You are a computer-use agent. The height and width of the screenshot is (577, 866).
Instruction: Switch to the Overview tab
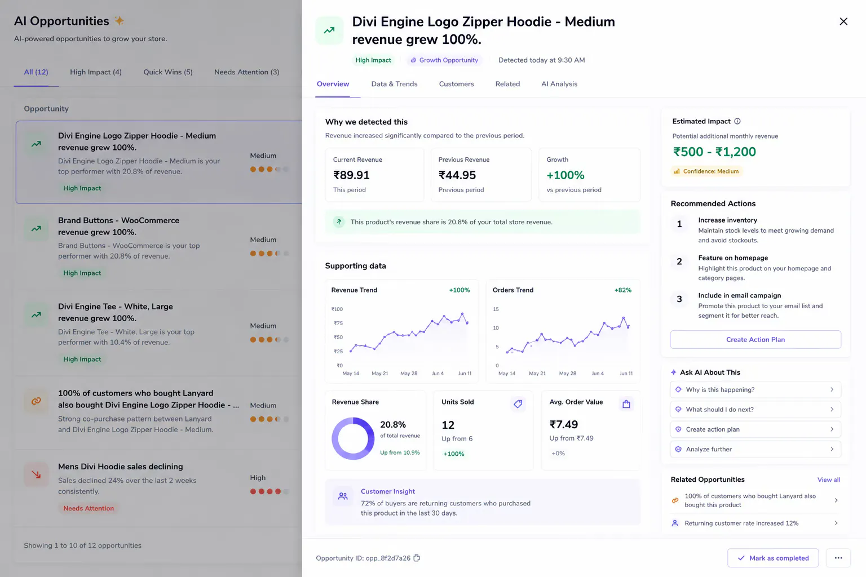coord(333,84)
